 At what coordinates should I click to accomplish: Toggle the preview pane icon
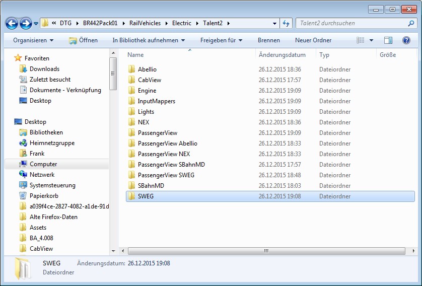tap(388, 40)
